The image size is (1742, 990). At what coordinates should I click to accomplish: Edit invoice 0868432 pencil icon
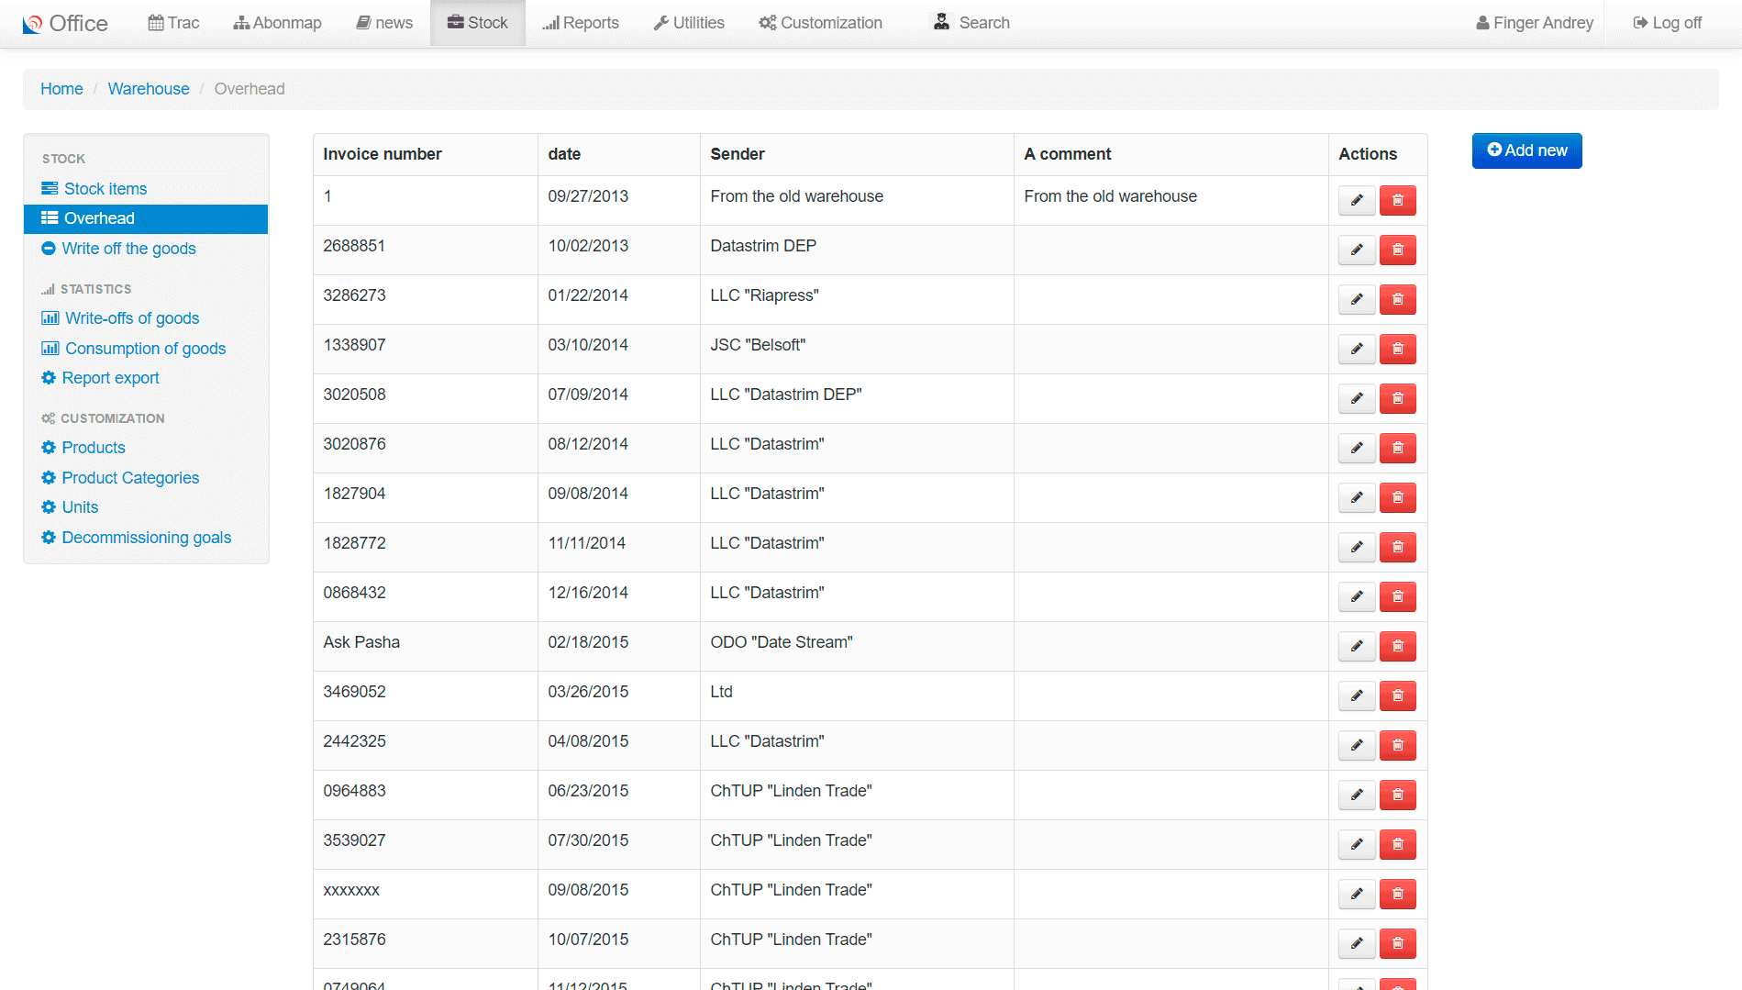(x=1357, y=596)
